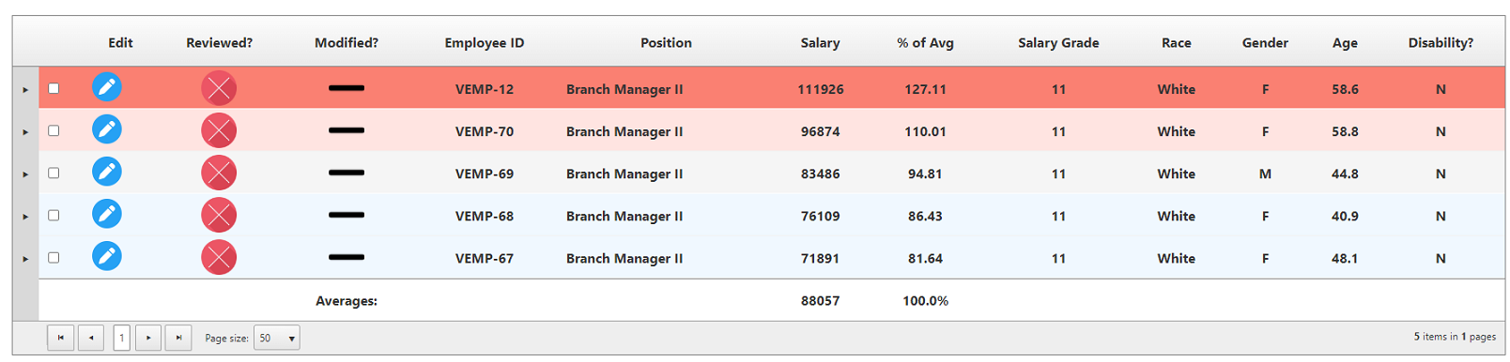The image size is (1510, 362).
Task: Click the edit pencil icon for VEMP-12
Action: tap(107, 87)
